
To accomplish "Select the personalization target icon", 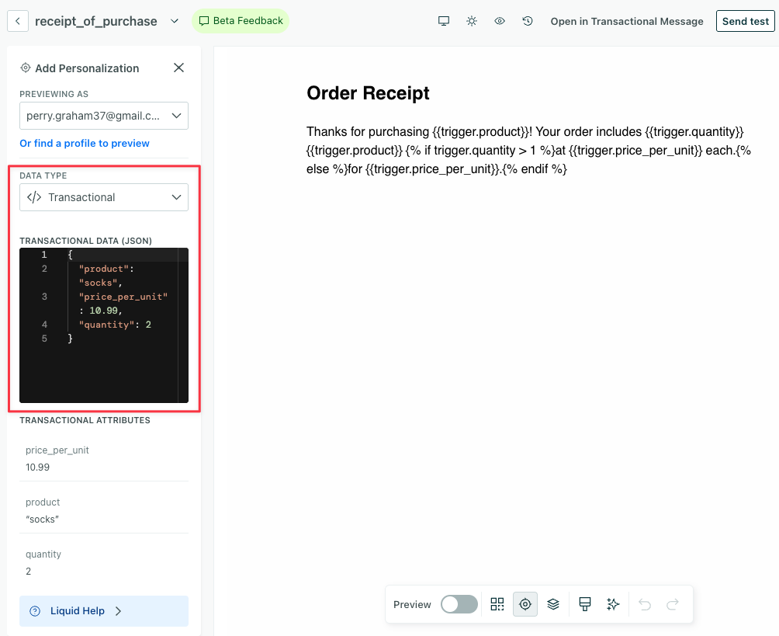I will coord(525,603).
